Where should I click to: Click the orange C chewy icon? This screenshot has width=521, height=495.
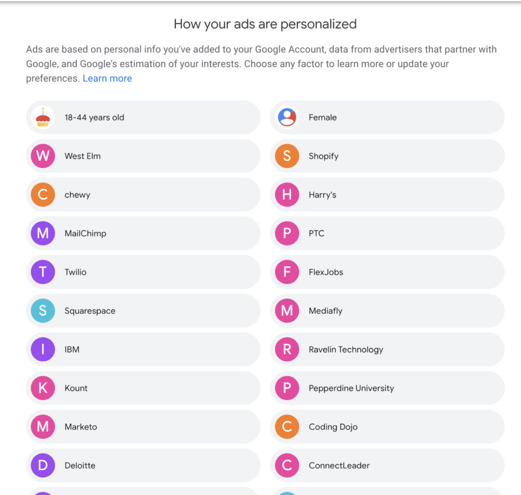[x=43, y=195]
